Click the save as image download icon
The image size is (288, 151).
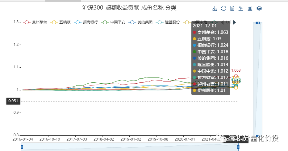click(215, 9)
